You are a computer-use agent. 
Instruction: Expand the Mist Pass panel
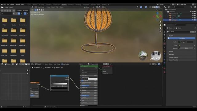tap(171, 55)
